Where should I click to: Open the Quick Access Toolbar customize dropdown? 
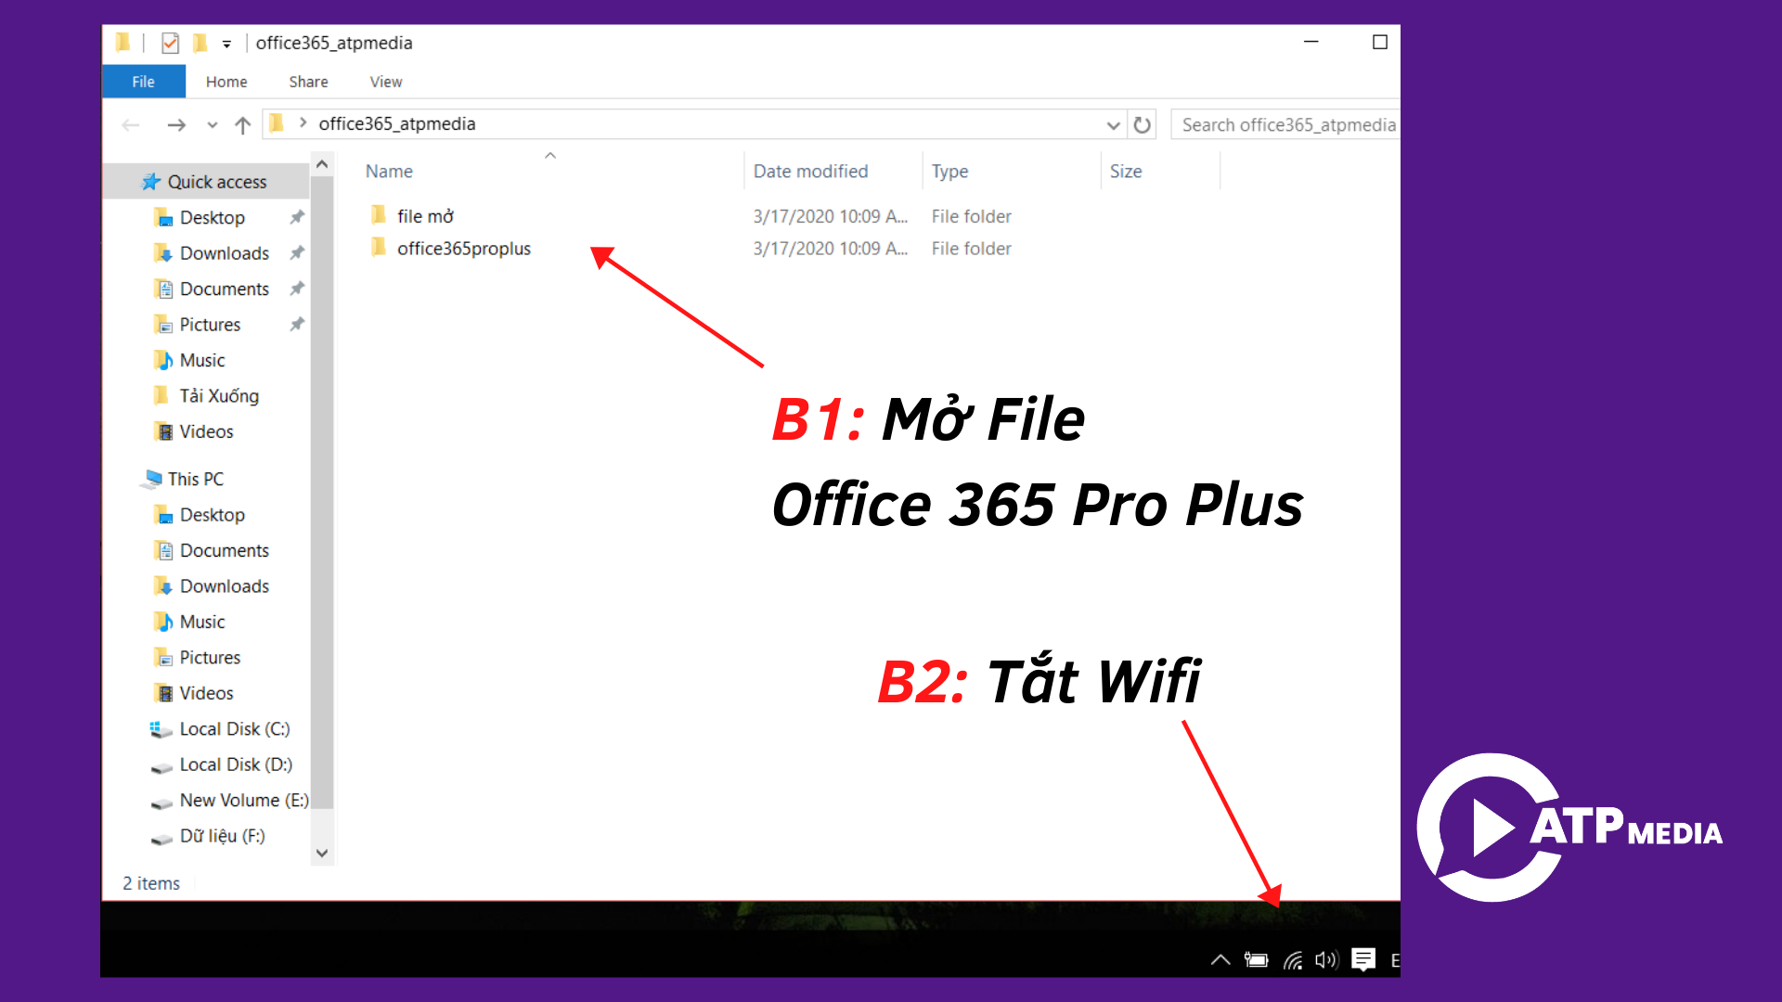(x=226, y=44)
